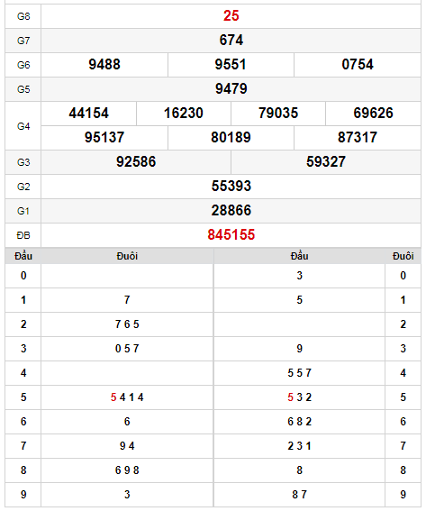Select G3 number 59327
This screenshot has width=426, height=511.
coord(326,162)
